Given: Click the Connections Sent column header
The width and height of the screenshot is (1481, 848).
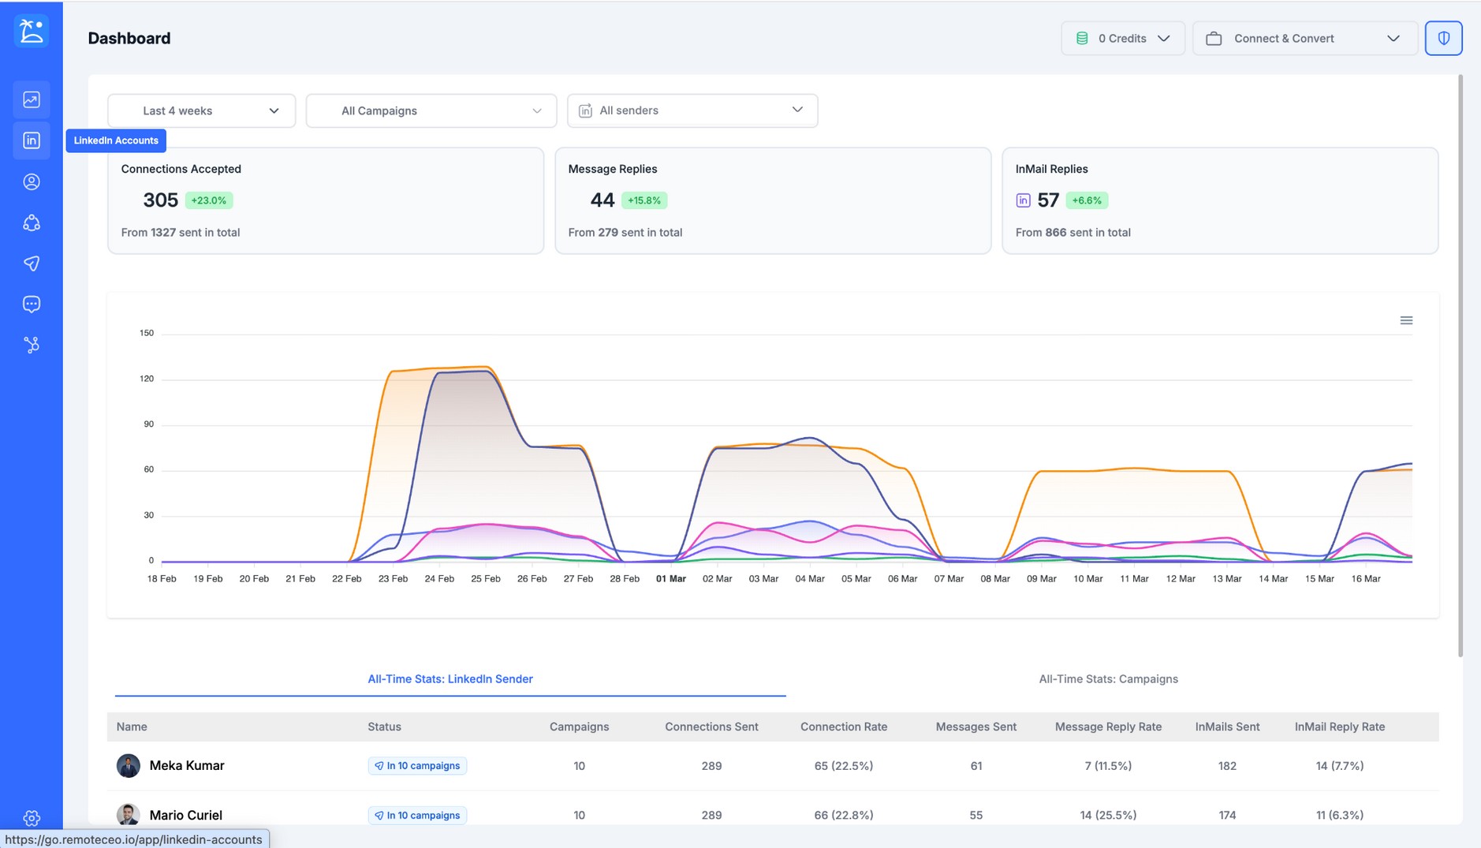Looking at the screenshot, I should pos(711,727).
